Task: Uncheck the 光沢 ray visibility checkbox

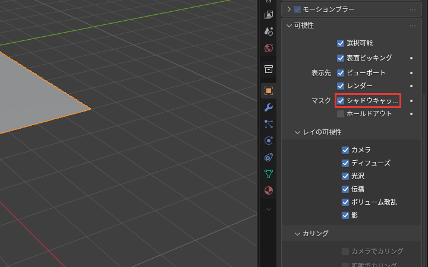Action: point(345,176)
